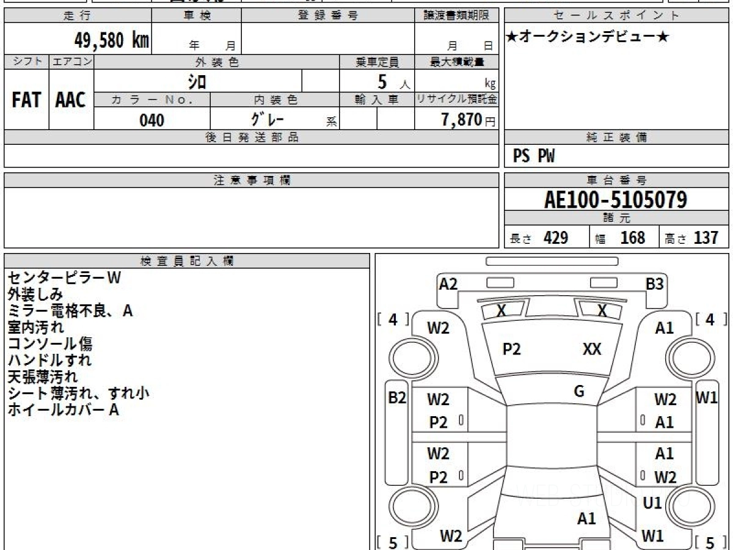Click the 譲渡書類期限 header
The width and height of the screenshot is (733, 550).
(456, 16)
